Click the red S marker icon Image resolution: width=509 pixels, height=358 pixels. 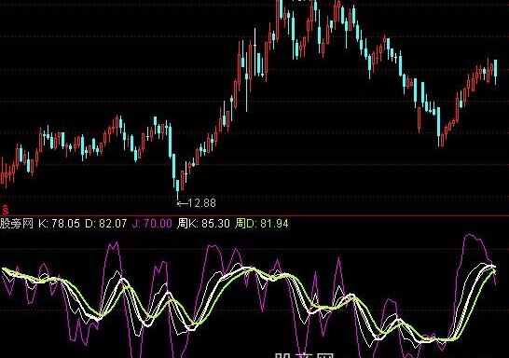tap(6, 210)
